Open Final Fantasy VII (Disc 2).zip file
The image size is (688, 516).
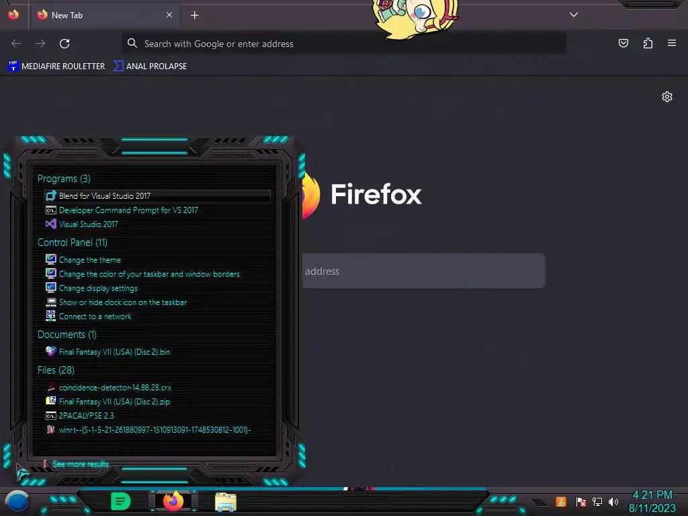coord(114,402)
